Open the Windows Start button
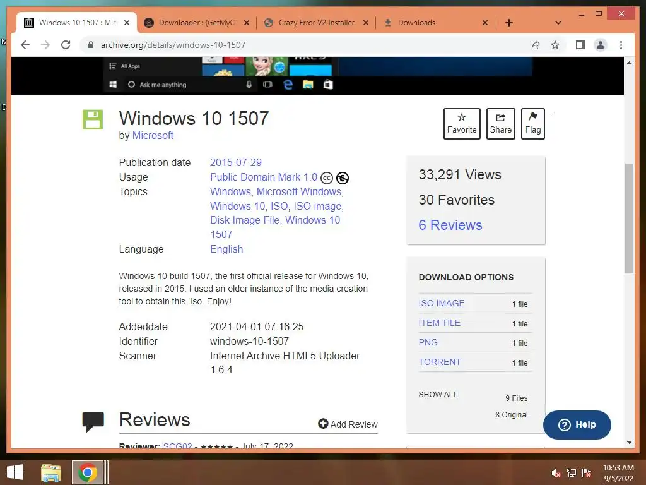 [x=15, y=472]
